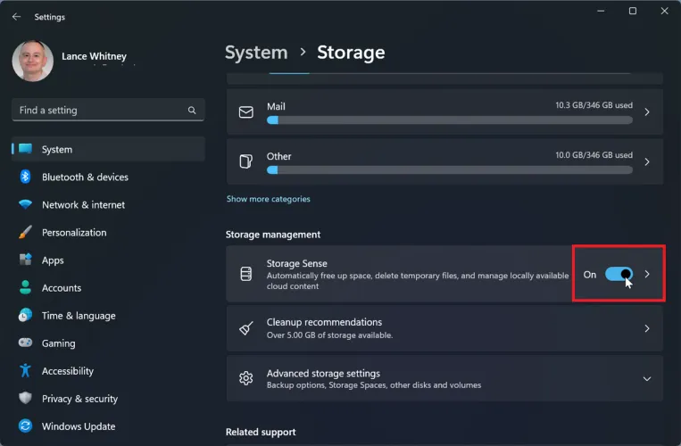Navigate to System breadcrumb link
This screenshot has height=446, width=681.
(x=256, y=53)
